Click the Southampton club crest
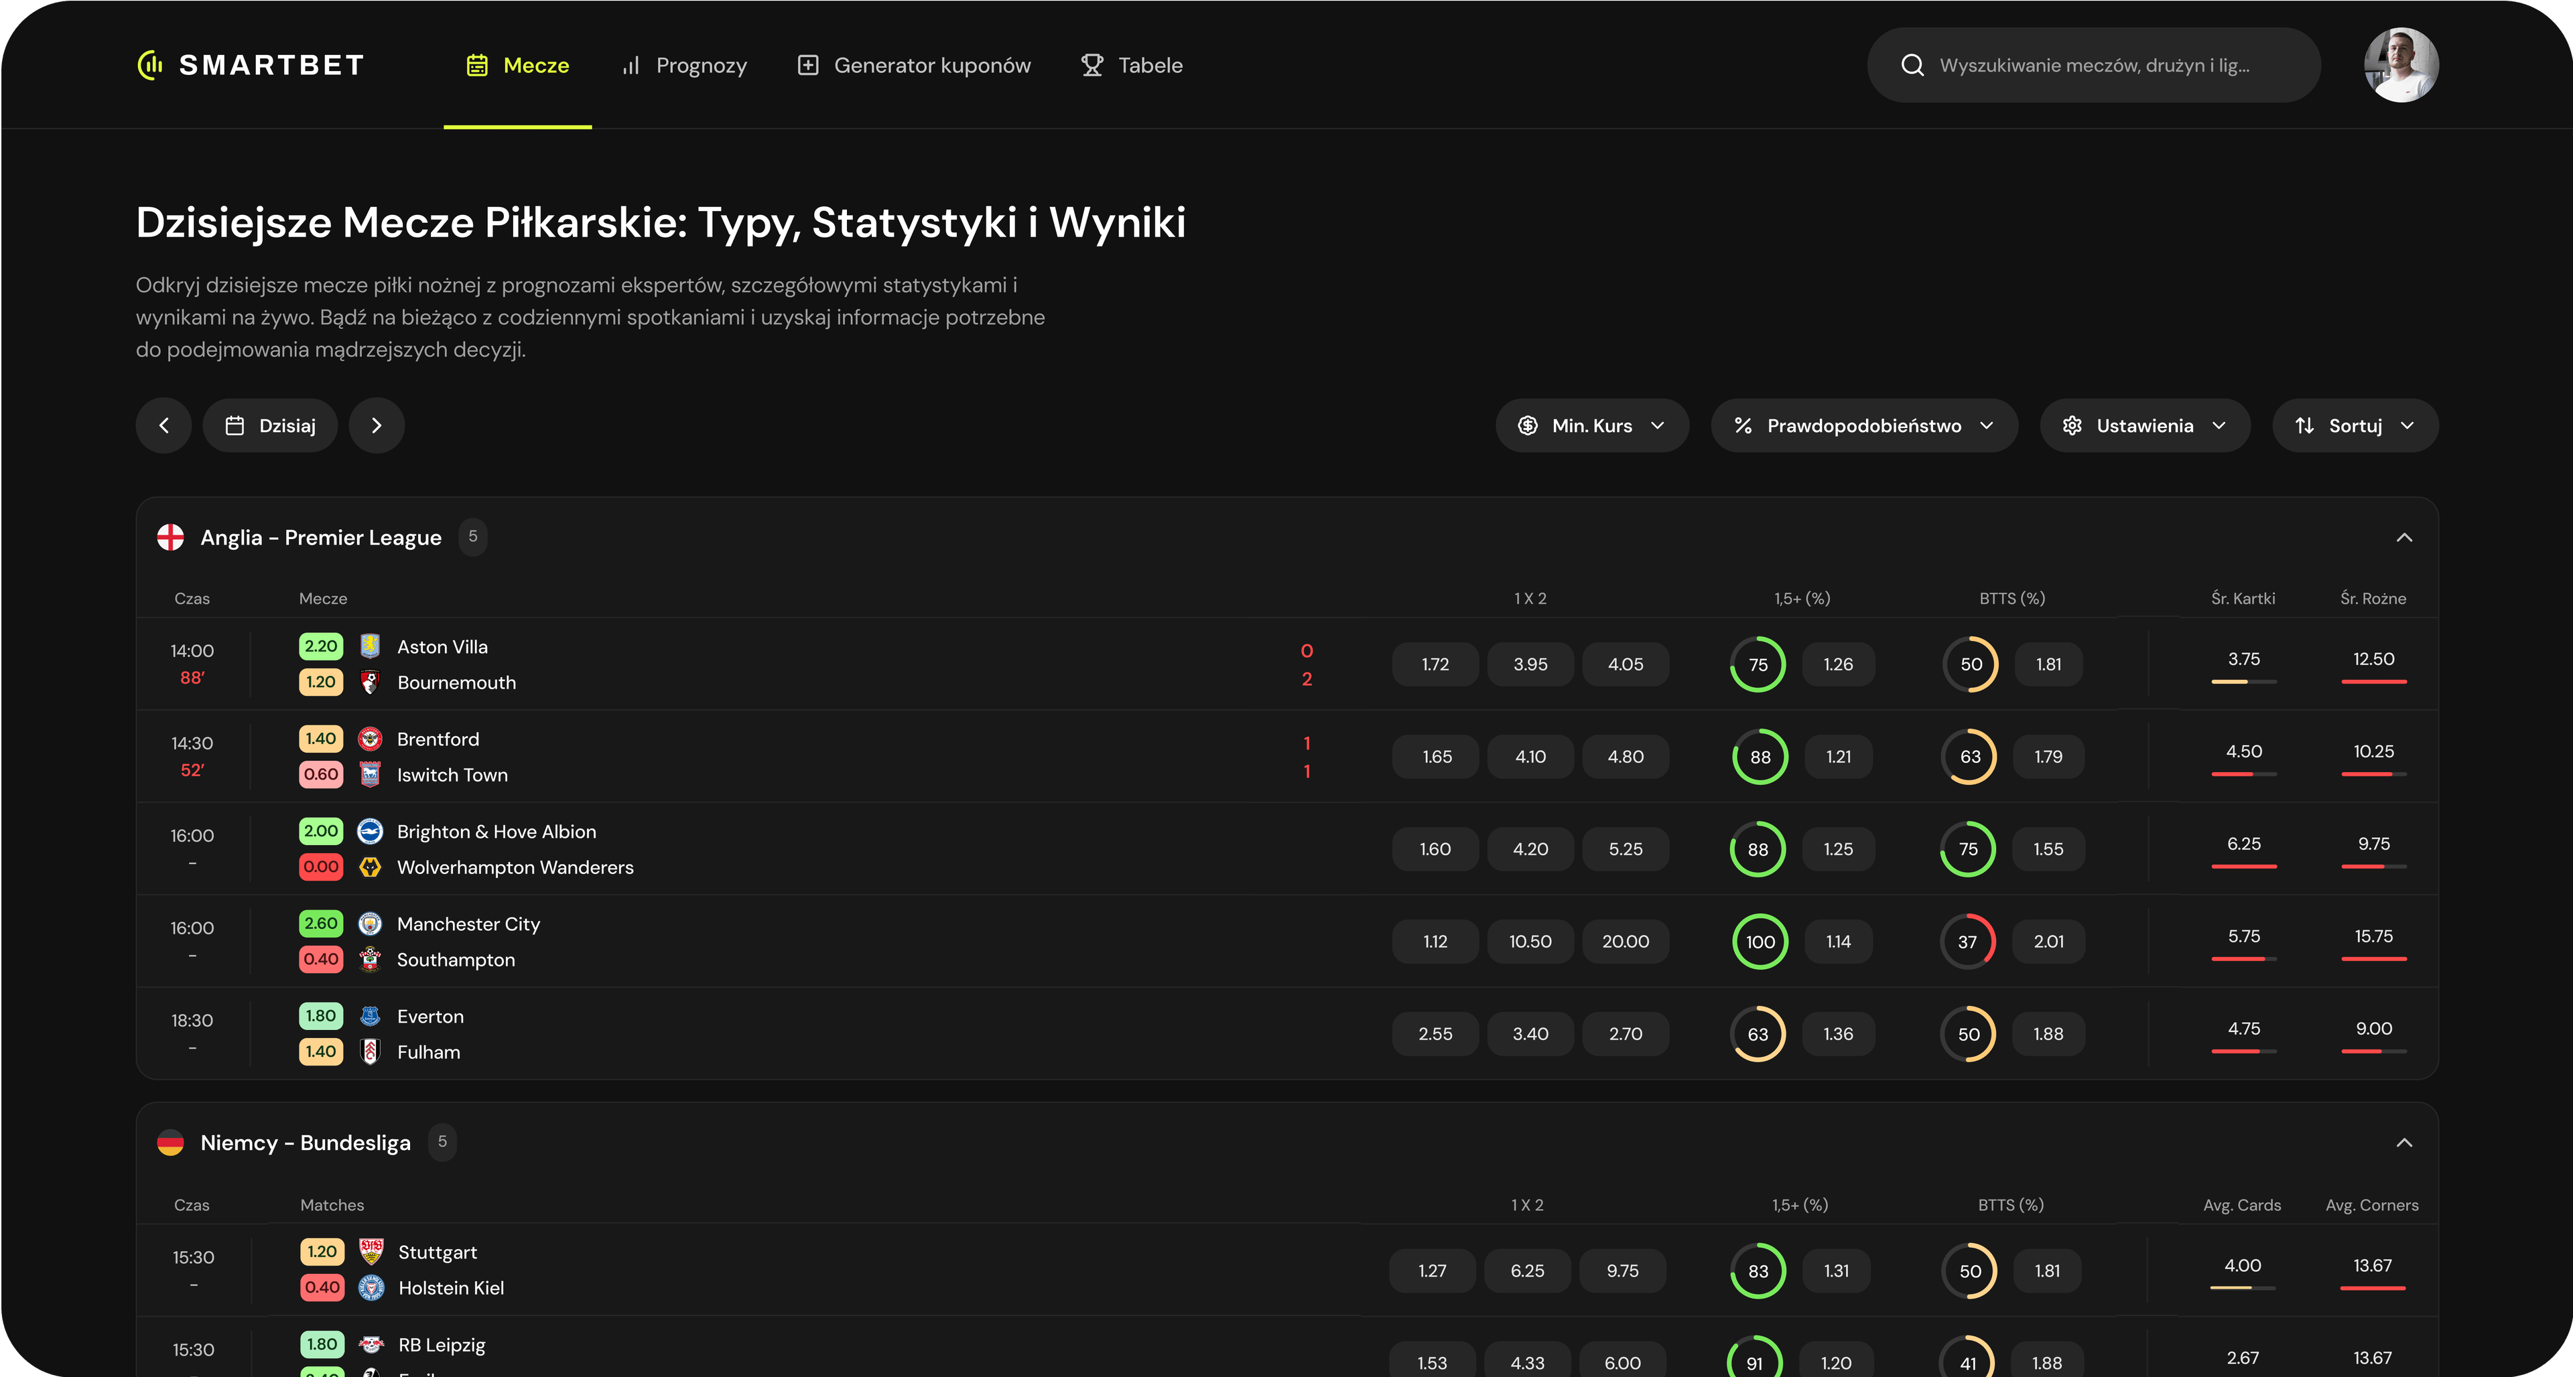The height and width of the screenshot is (1377, 2573). pyautogui.click(x=370, y=960)
